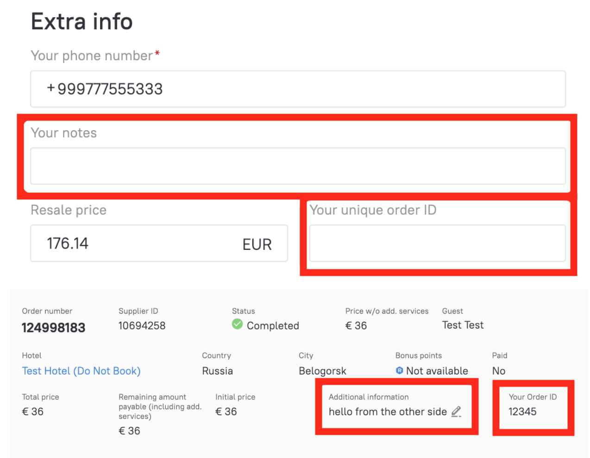Focus the phone number input field
The width and height of the screenshot is (590, 458).
(x=297, y=89)
